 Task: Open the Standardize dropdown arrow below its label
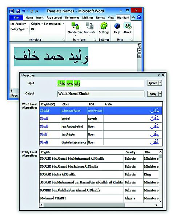75,35
